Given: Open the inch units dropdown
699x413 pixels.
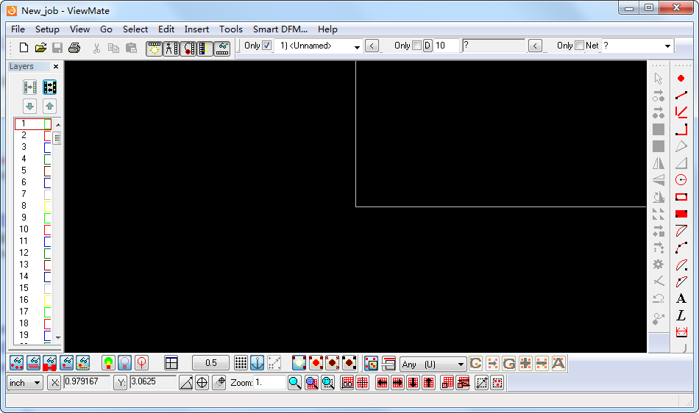Looking at the screenshot, I should [37, 383].
